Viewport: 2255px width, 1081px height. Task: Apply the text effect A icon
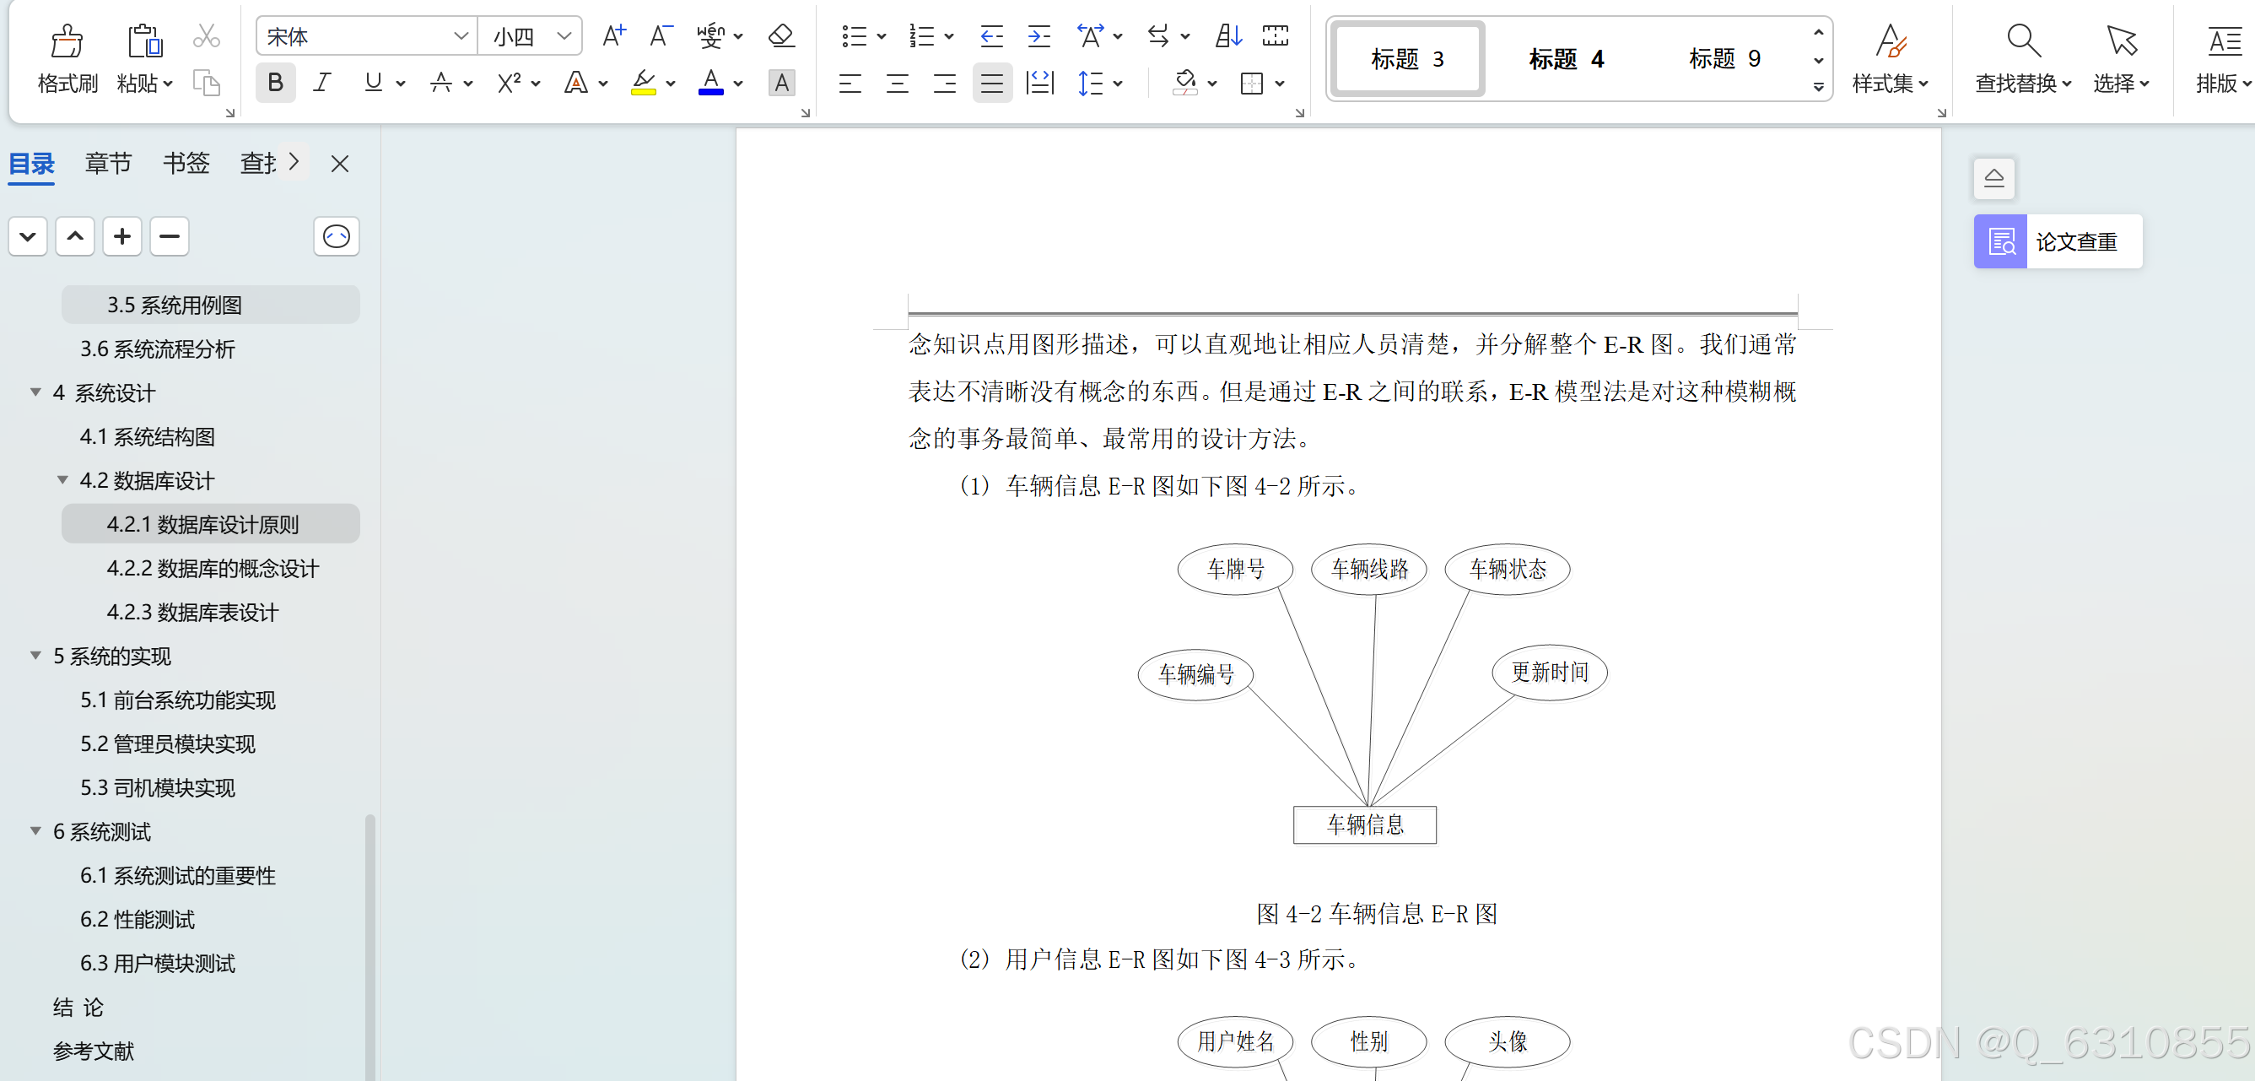(576, 84)
